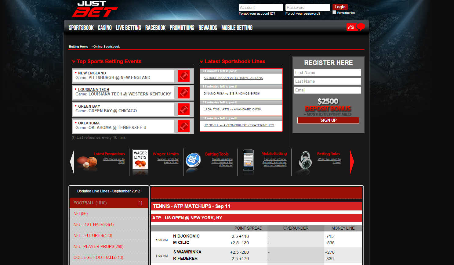This screenshot has width=454, height=265.
Task: Open the Casino menu
Action: pos(105,28)
